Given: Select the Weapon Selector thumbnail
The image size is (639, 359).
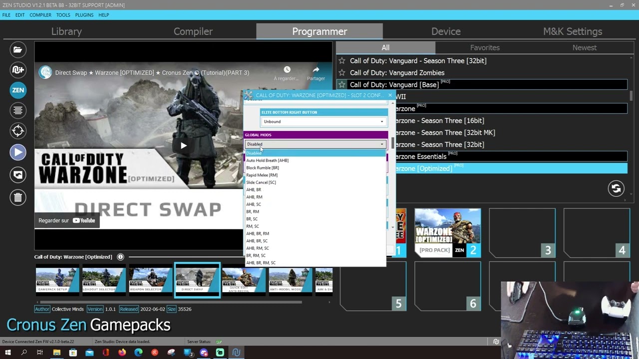Looking at the screenshot, I should (x=150, y=280).
